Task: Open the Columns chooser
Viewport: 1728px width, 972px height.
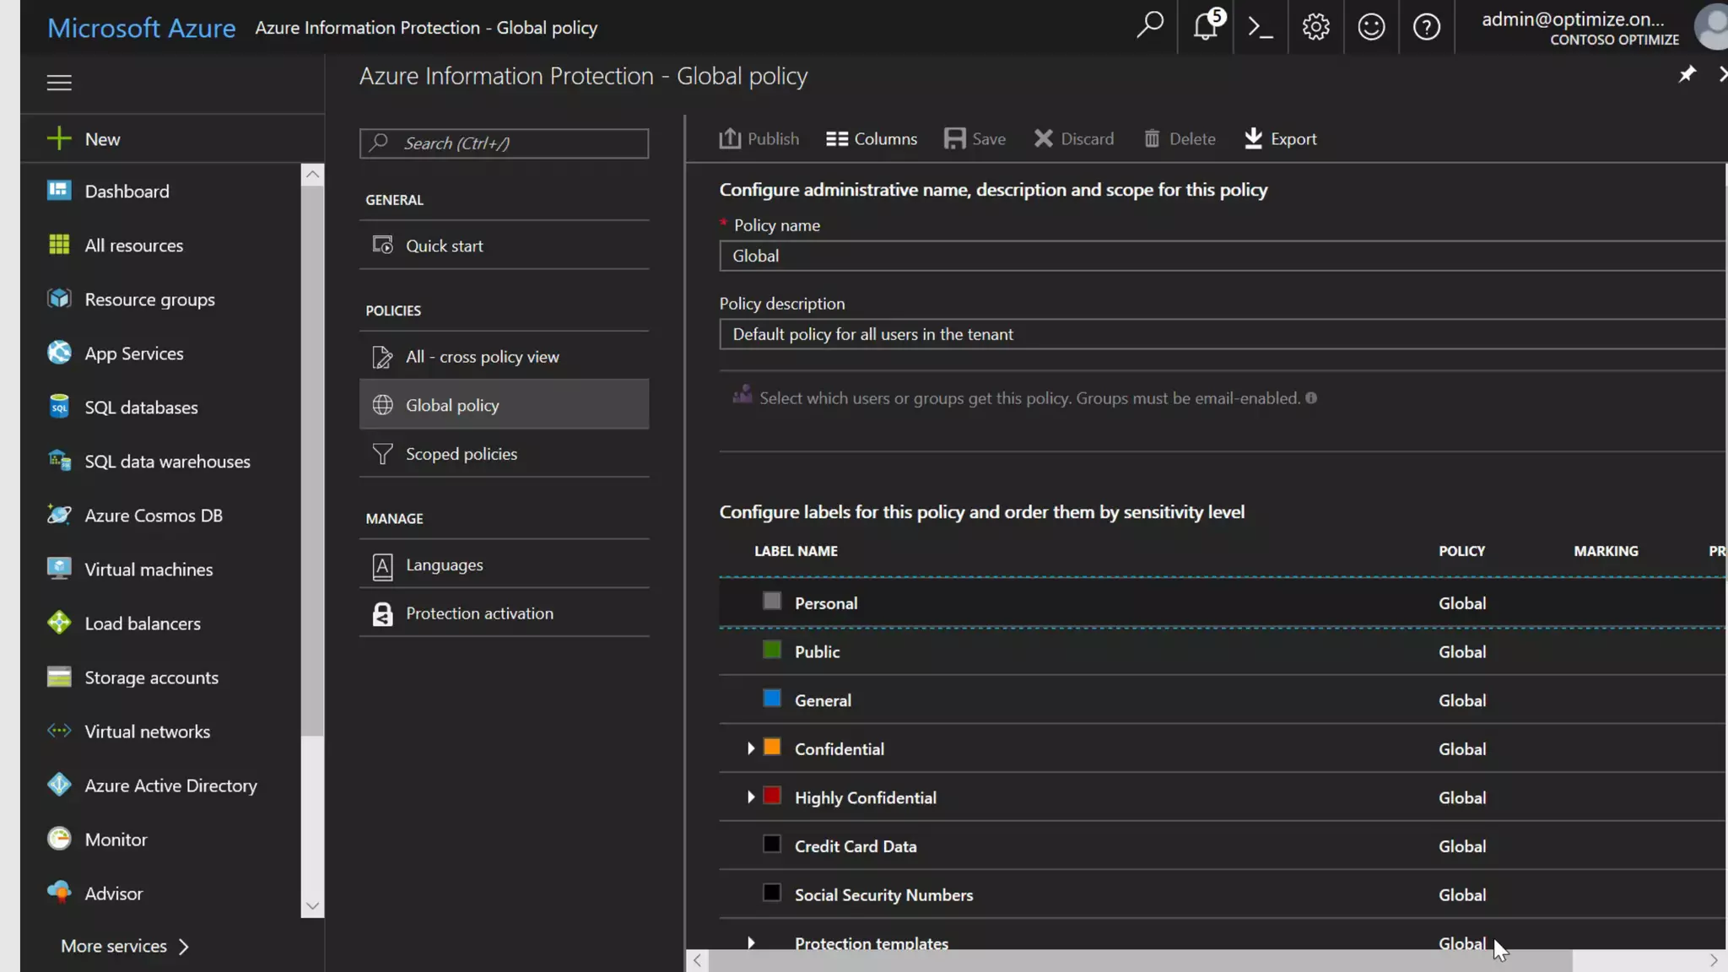Action: [871, 138]
